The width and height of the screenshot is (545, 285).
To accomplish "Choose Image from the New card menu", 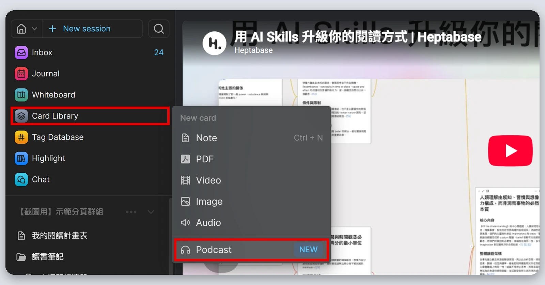I will [x=251, y=201].
